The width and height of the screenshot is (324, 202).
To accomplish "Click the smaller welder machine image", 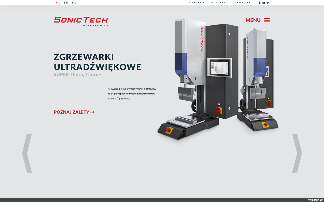I will click(258, 80).
